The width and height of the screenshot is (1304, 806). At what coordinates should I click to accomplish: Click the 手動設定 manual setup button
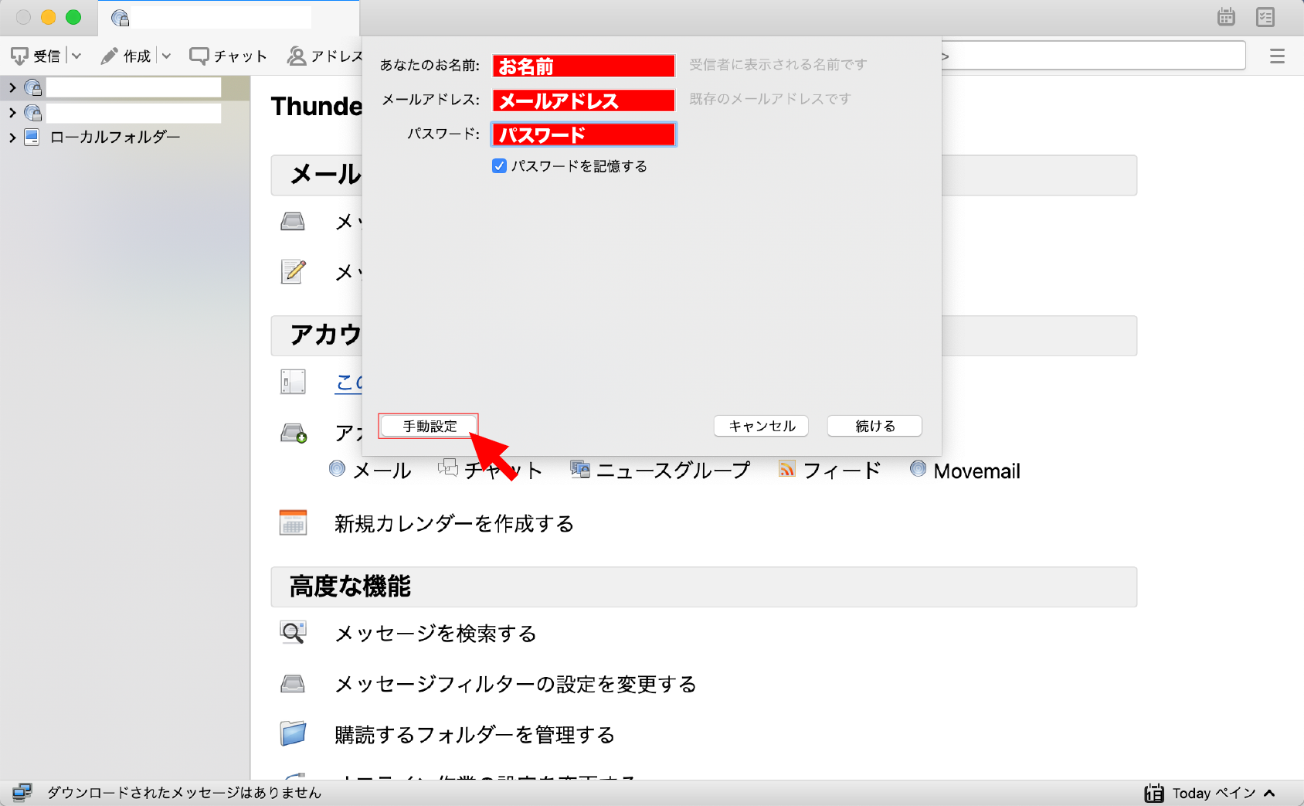pos(429,427)
